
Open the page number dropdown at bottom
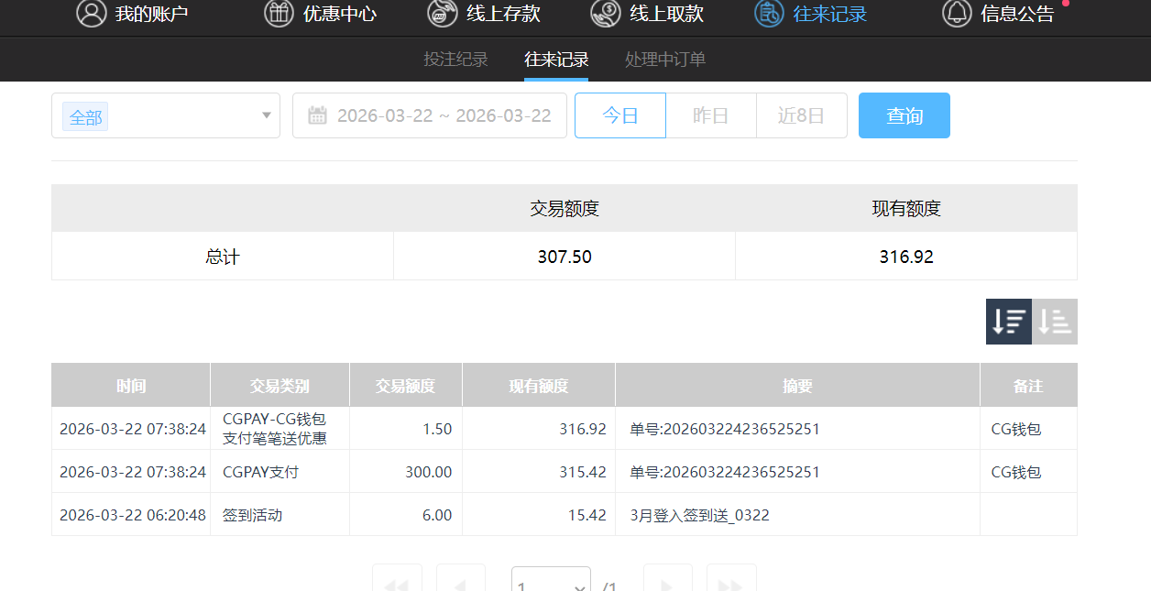click(x=550, y=579)
